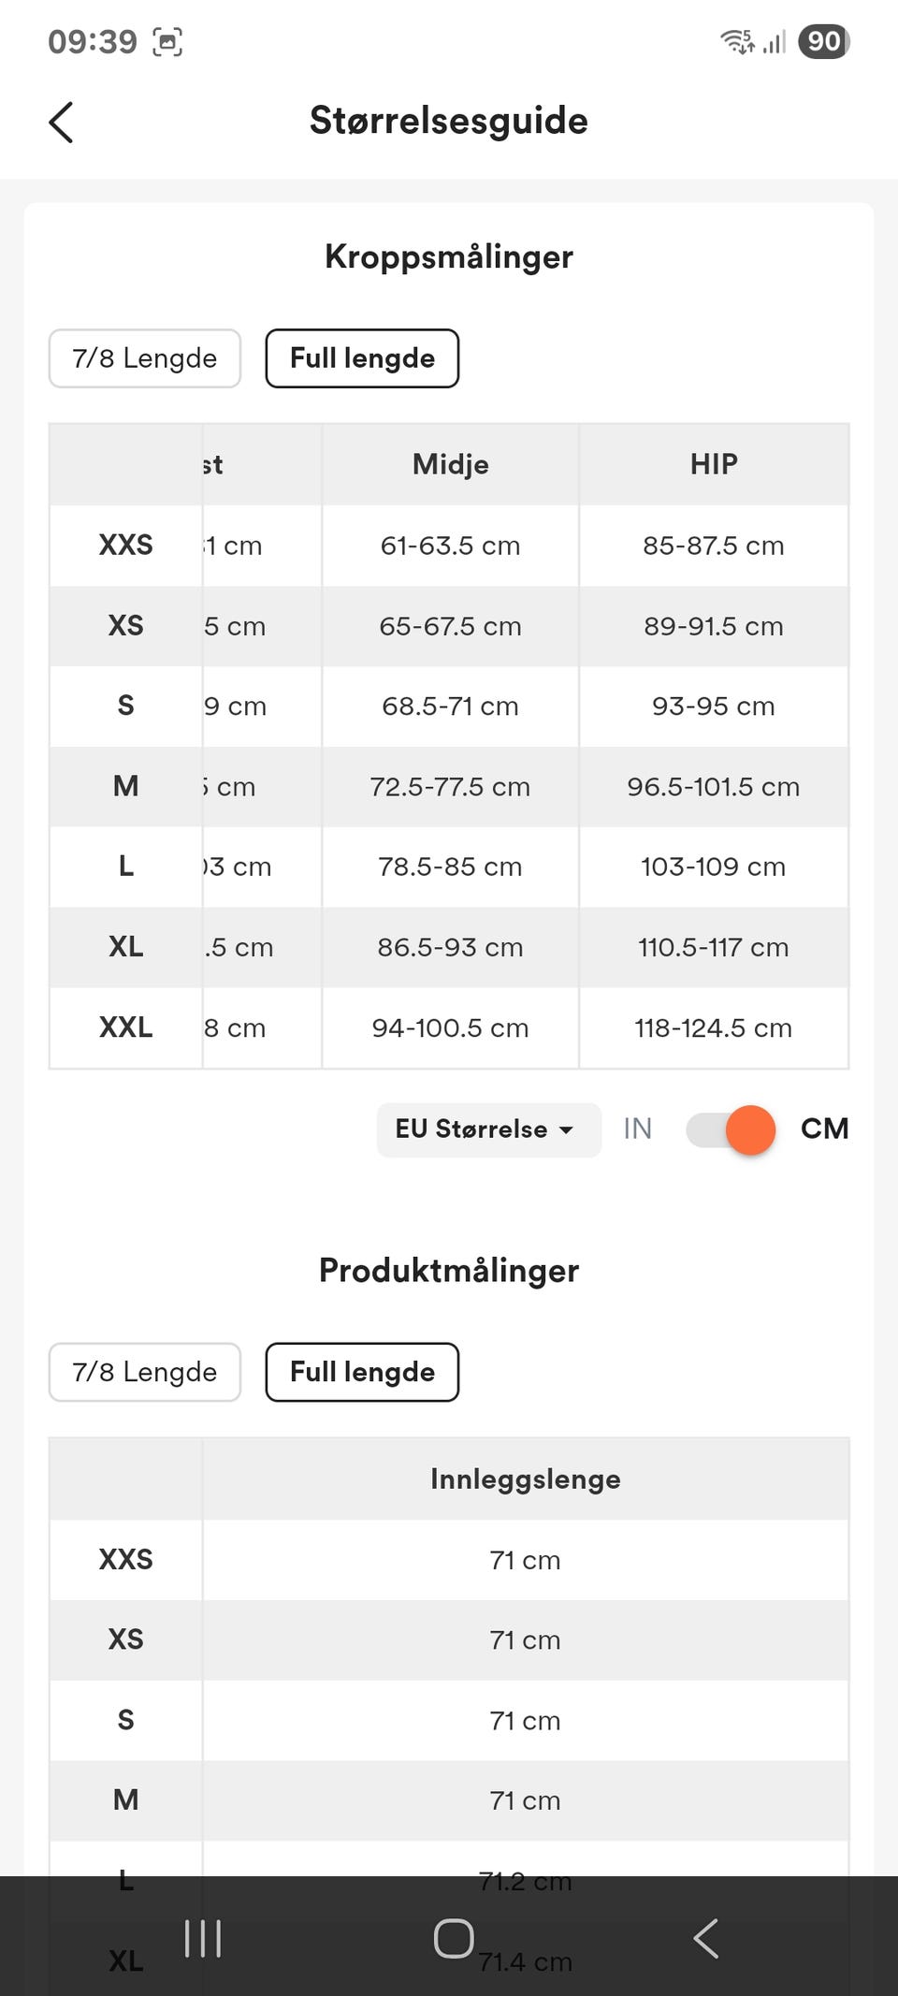Tap the Innleggslenge column header
Screen dimensions: 898x1996
(526, 1479)
